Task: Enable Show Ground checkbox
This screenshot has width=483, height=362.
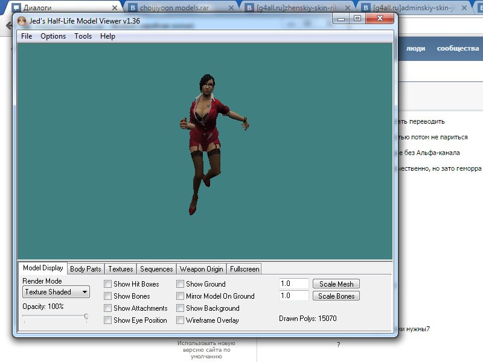Action: pyautogui.click(x=180, y=284)
